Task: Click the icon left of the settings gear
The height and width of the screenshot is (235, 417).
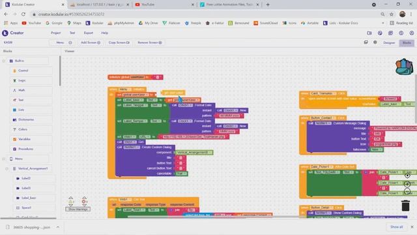Action: pos(366,42)
